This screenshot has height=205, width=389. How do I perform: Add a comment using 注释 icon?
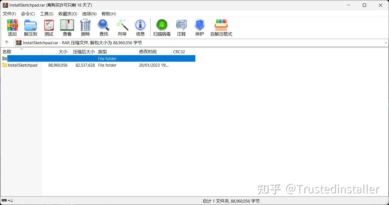point(181,27)
